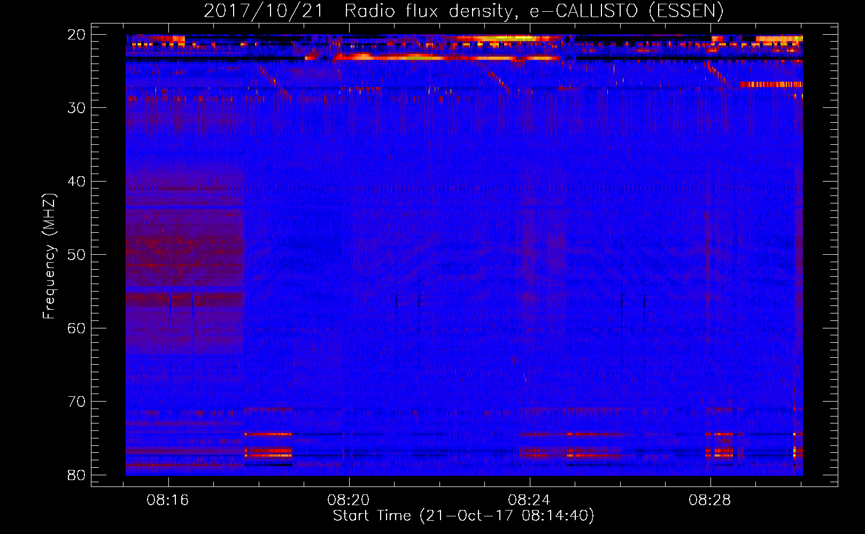Click the 'Frequency (MHZ)' axis label
This screenshot has width=865, height=534.
[x=49, y=256]
